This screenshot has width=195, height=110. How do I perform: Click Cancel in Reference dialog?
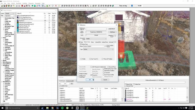[x=105, y=80]
